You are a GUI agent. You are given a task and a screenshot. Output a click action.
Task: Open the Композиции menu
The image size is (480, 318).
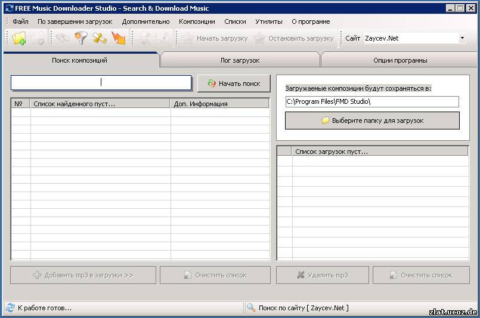point(197,21)
